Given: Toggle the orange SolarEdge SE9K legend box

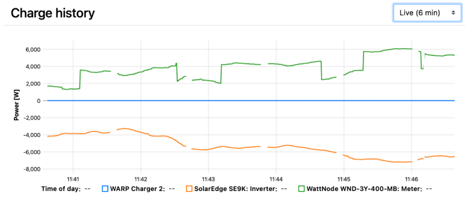Looking at the screenshot, I should coord(189,189).
